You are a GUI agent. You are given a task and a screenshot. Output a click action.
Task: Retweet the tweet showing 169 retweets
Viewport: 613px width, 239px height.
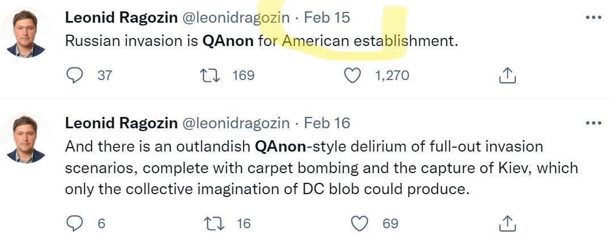(x=210, y=76)
